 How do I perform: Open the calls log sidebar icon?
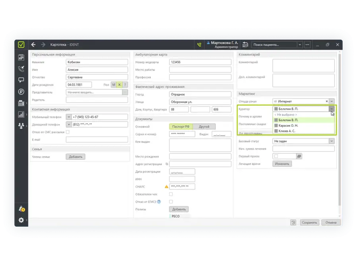click(x=21, y=69)
